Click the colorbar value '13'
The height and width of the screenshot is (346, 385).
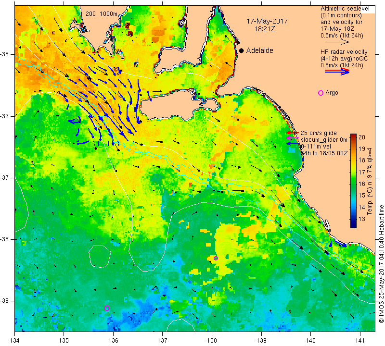[362, 219]
